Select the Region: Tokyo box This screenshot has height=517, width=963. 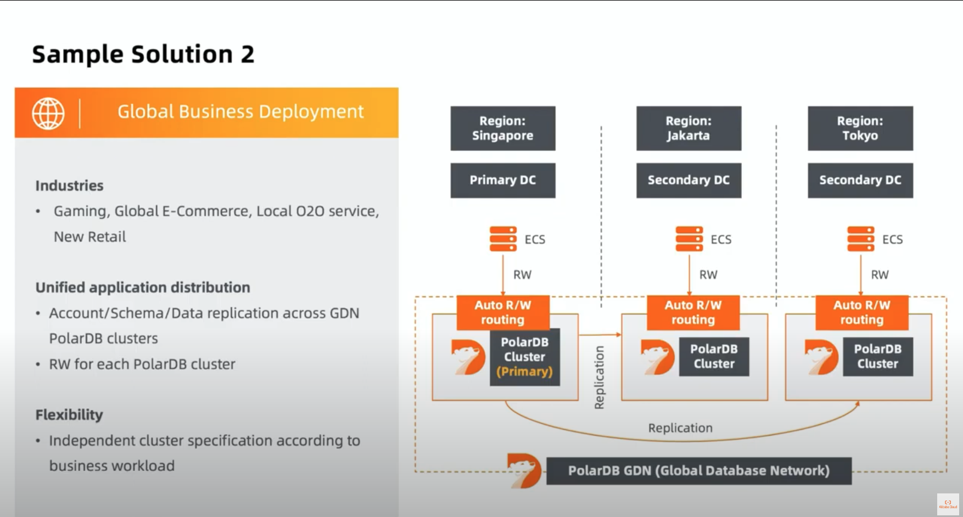pyautogui.click(x=860, y=128)
